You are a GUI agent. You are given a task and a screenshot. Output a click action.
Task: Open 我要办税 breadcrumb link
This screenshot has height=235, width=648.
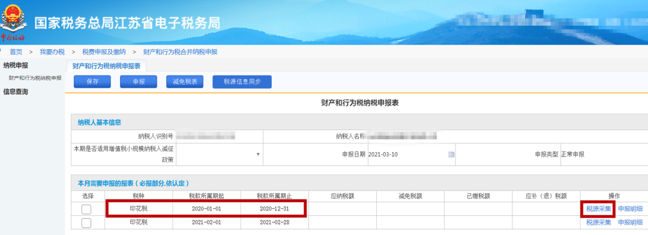click(x=52, y=52)
